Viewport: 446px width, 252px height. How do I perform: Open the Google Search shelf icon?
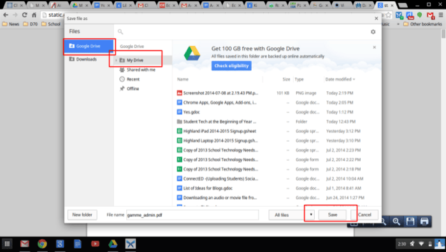(60, 244)
